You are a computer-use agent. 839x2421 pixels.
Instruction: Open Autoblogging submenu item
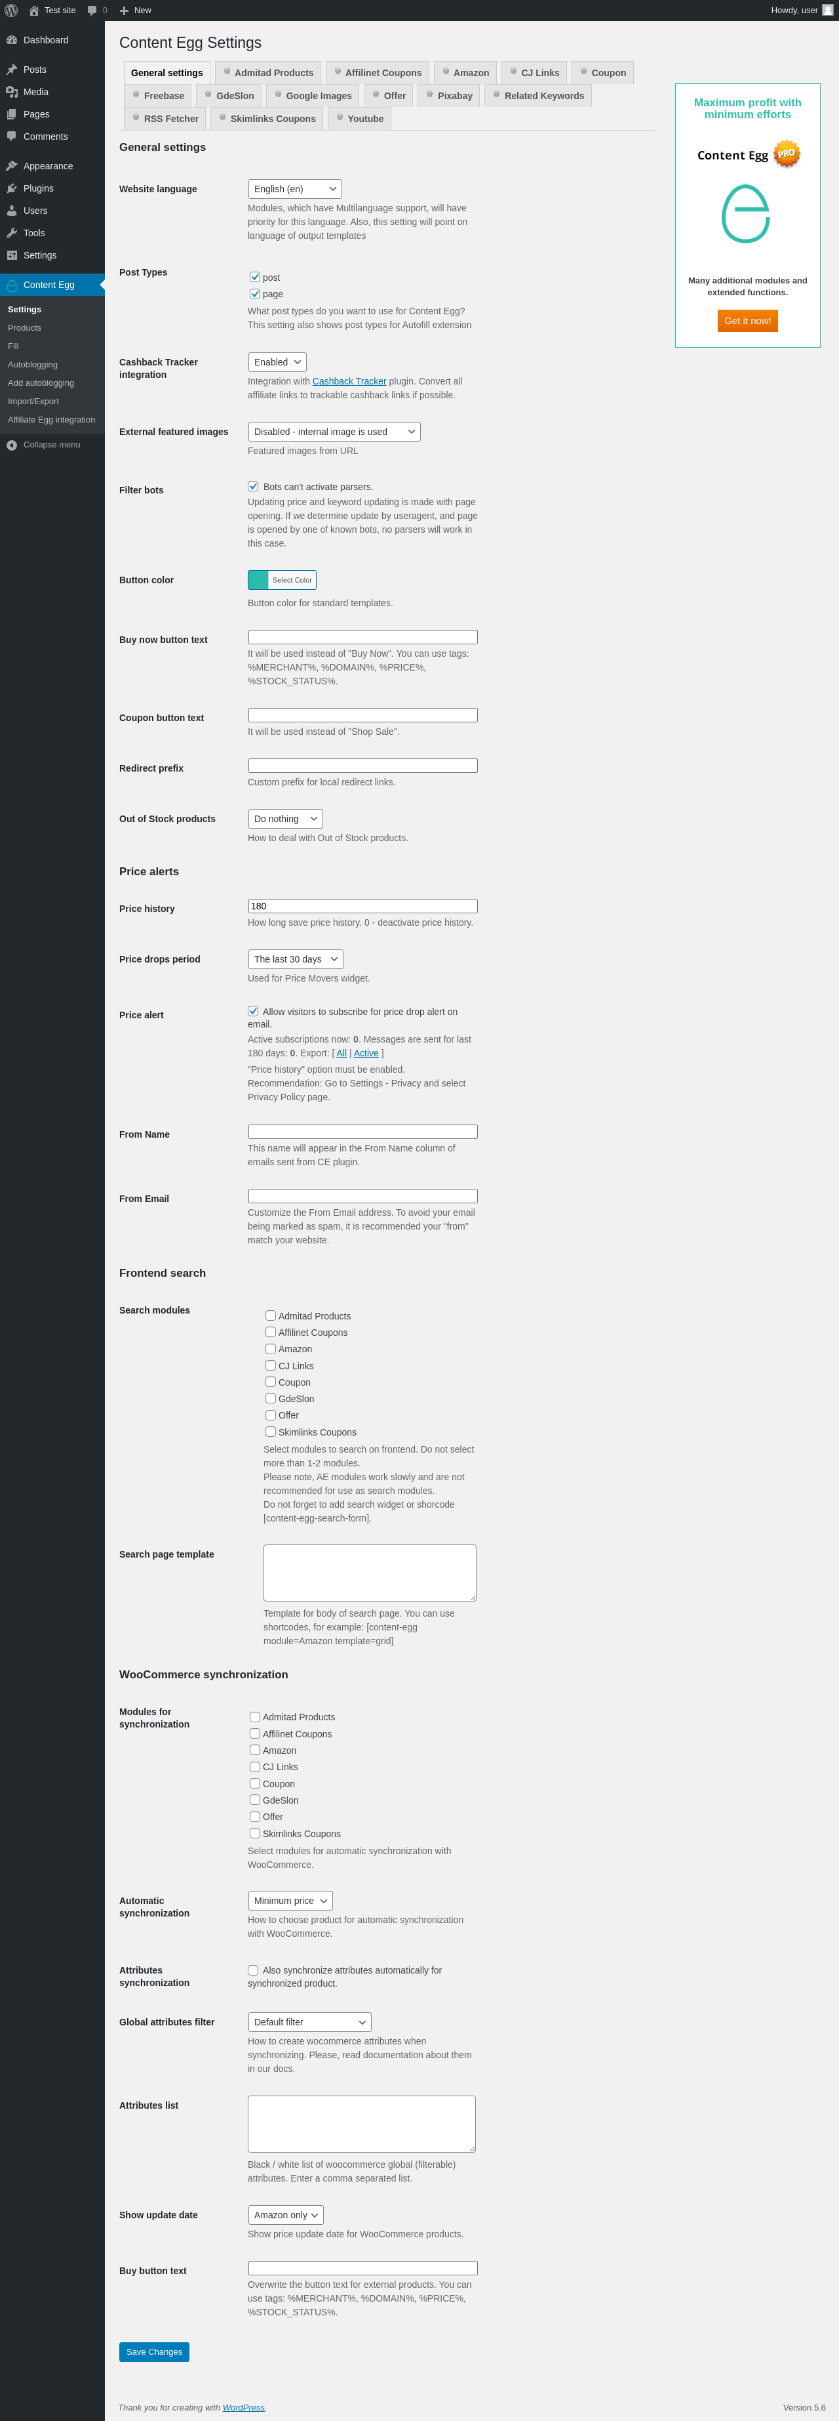pyautogui.click(x=33, y=365)
